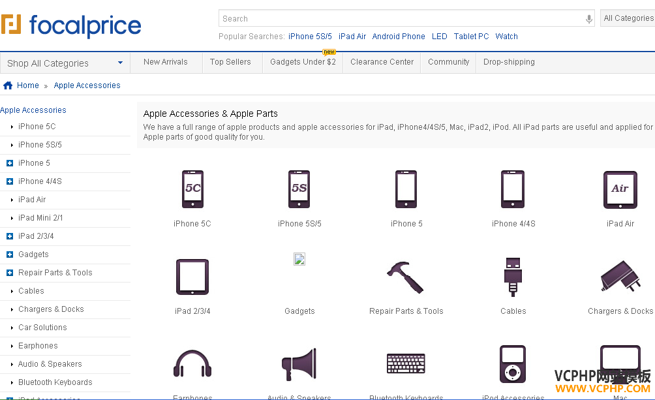Image resolution: width=655 pixels, height=400 pixels.
Task: Select iPhone 5S/5 in the sidebar
Action: (x=40, y=145)
